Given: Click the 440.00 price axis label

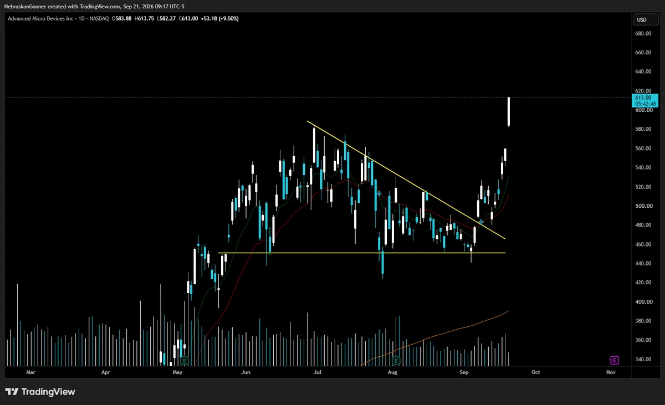Looking at the screenshot, I should 643,263.
